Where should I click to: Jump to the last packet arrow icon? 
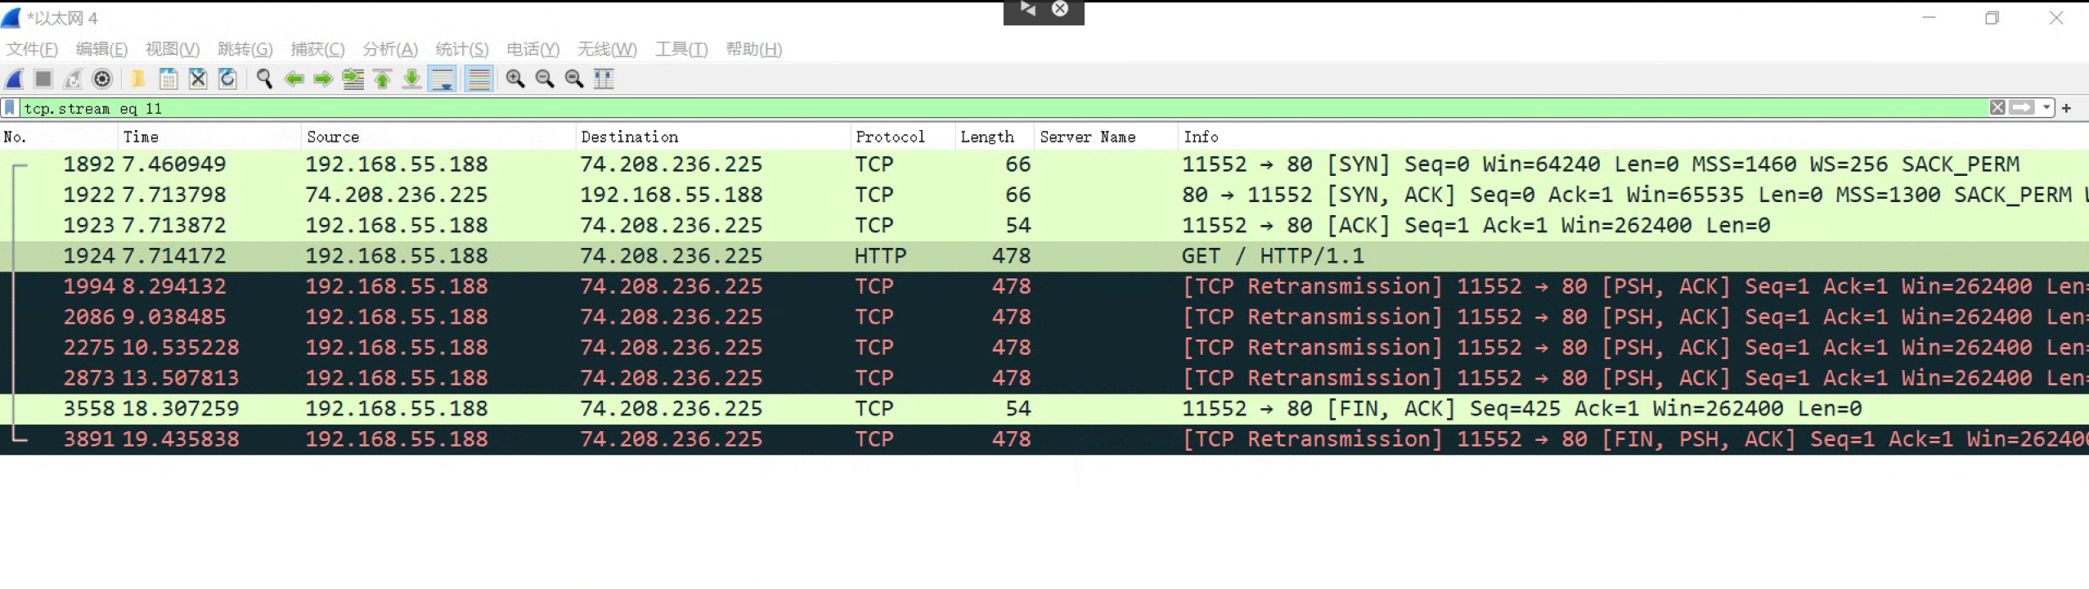coord(412,79)
